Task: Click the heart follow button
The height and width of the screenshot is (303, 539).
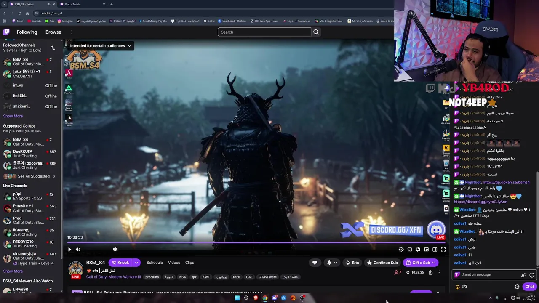Action: pyautogui.click(x=315, y=263)
